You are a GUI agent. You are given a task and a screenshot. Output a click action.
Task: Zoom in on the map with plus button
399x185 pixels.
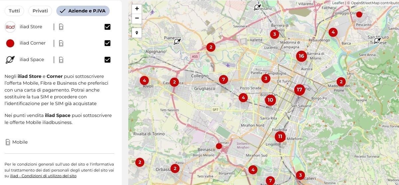click(137, 9)
